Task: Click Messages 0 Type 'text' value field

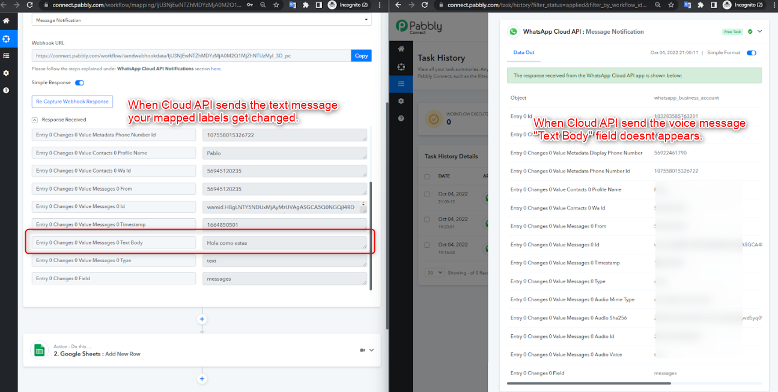Action: click(285, 261)
